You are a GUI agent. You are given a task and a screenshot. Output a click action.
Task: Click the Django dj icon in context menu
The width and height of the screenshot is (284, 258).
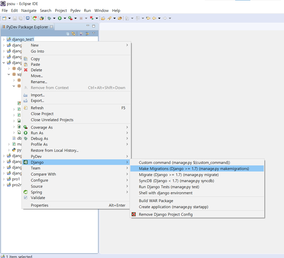pos(26,162)
